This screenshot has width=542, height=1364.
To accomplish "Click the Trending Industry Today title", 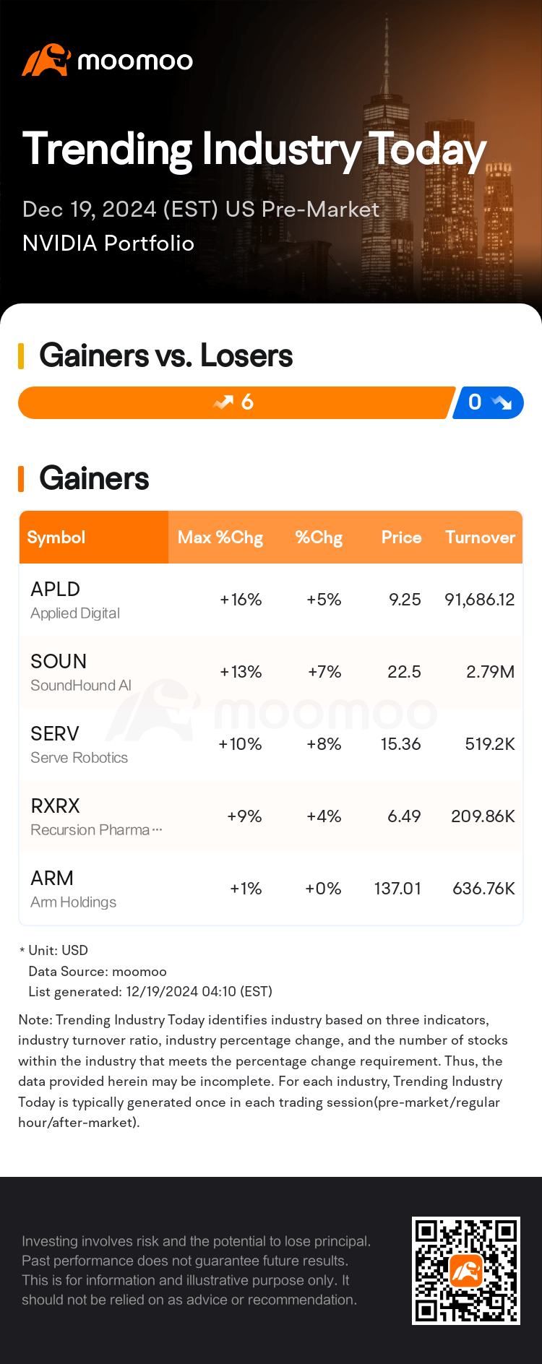I will (x=254, y=150).
